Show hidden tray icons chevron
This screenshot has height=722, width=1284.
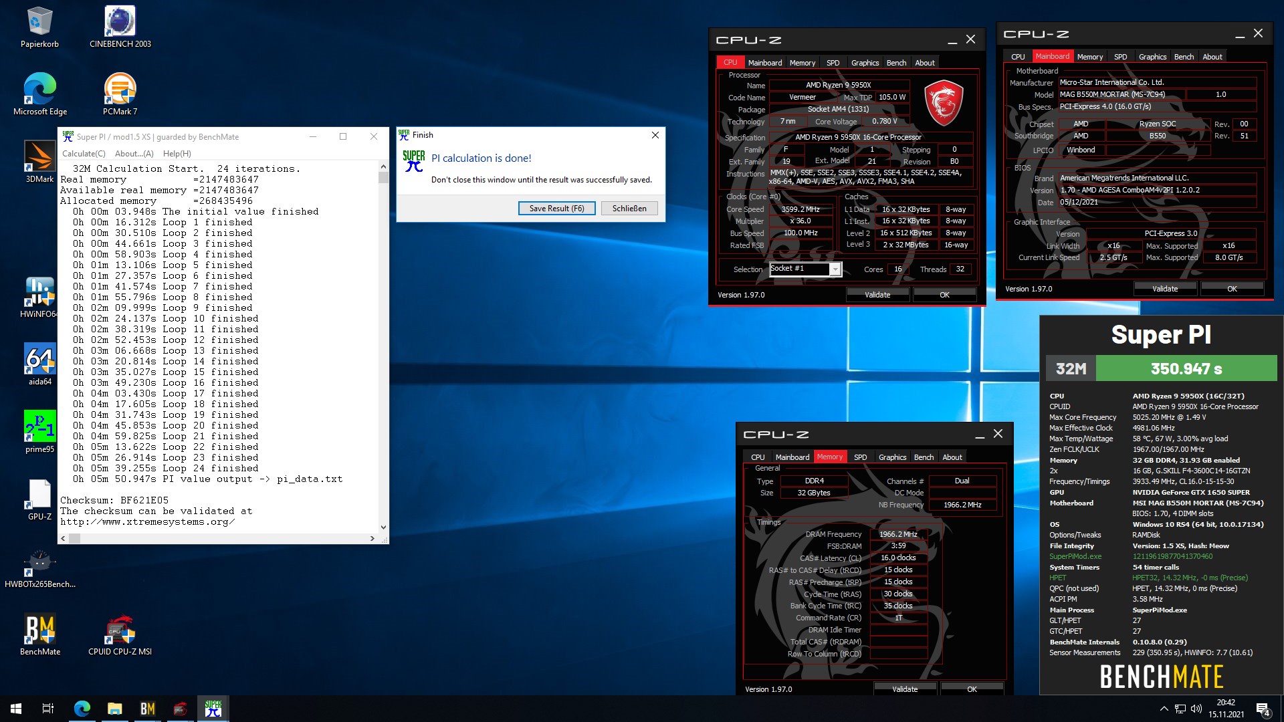click(x=1164, y=709)
